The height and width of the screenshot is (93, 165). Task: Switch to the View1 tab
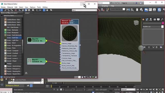point(27,13)
